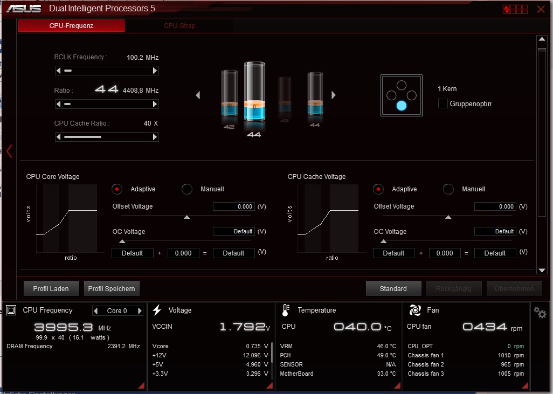Click the ASUS logo

tap(24, 9)
